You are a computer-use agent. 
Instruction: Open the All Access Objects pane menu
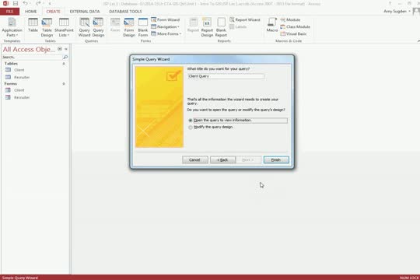pyautogui.click(x=60, y=49)
